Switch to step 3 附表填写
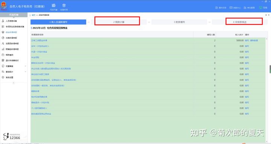Image resolution: width=271 pixels, height=144 pixels. pos(179,22)
